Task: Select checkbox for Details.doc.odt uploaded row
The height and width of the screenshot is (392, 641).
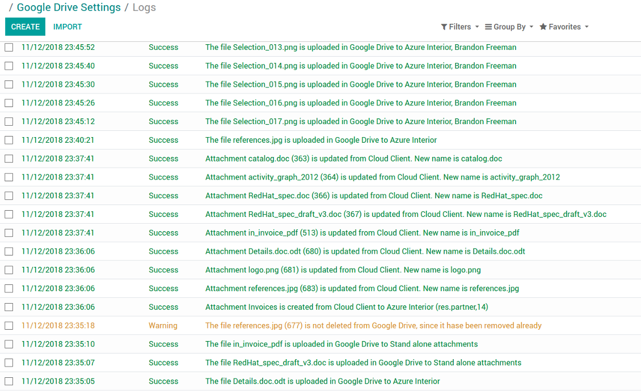Action: 9,381
